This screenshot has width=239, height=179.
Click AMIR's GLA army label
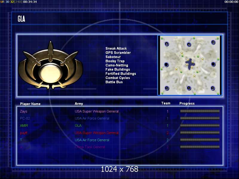click(78, 126)
